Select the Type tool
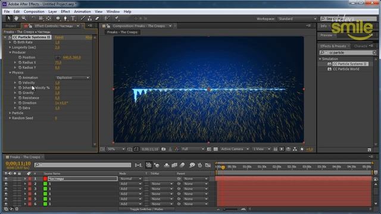This screenshot has height=214, width=381. point(73,18)
